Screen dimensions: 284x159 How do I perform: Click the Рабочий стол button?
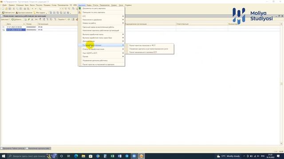pyautogui.click(x=8, y=13)
